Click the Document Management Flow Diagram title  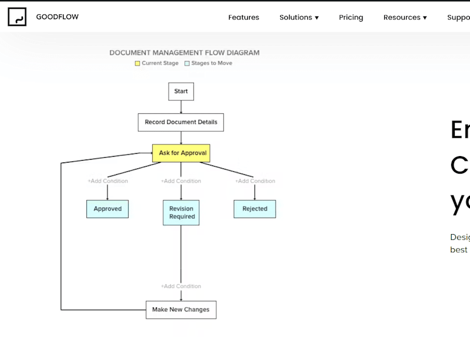(184, 53)
